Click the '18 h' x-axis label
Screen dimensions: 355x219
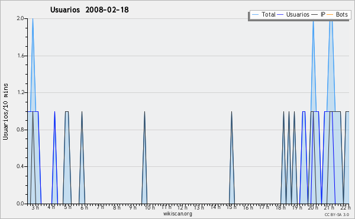pos(280,208)
